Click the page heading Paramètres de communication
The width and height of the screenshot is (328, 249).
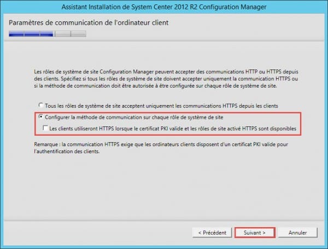89,22
